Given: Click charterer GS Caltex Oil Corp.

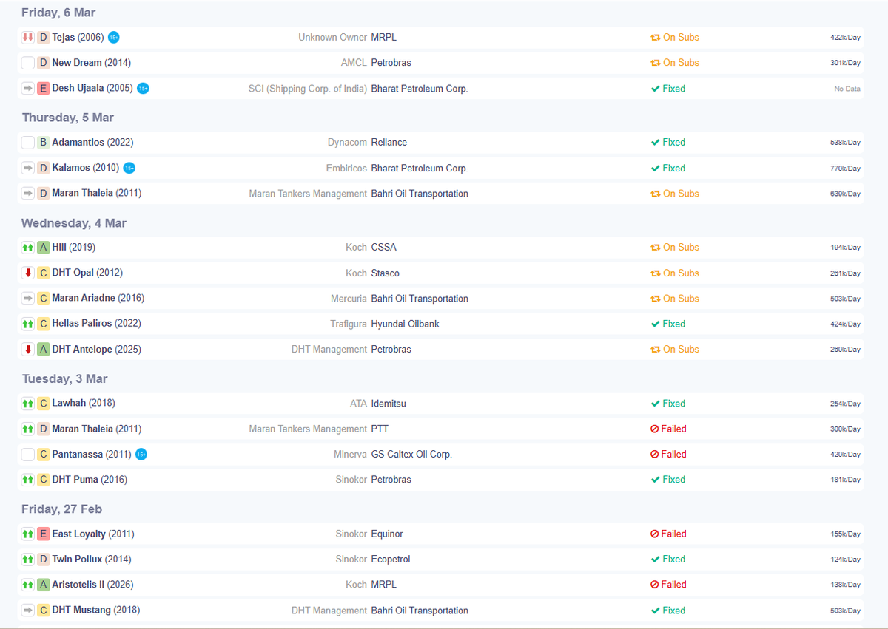Looking at the screenshot, I should 411,455.
